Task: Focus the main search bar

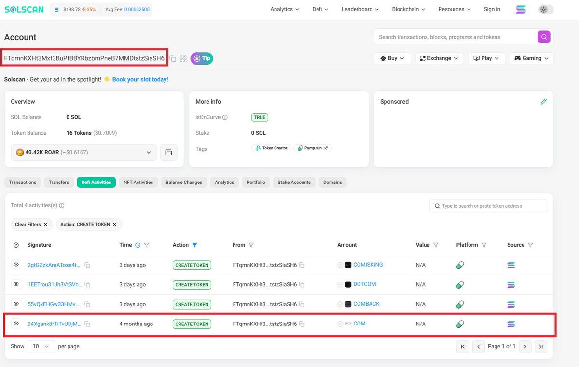Action: coord(456,37)
